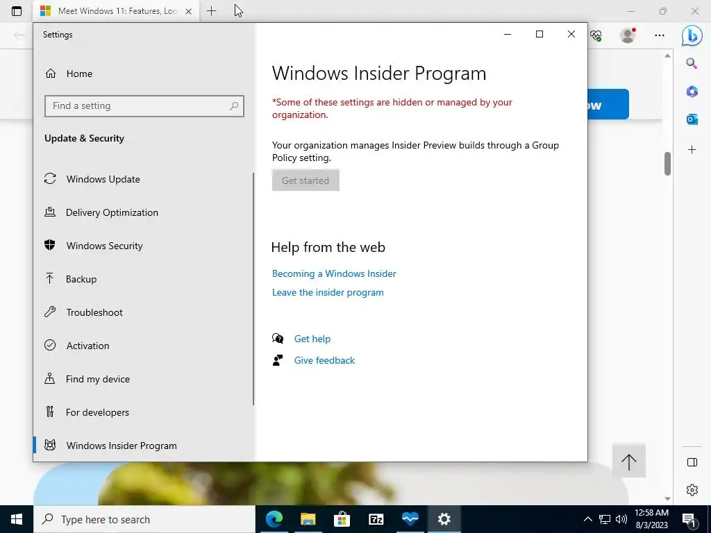Open Becoming a Windows Insider link

(x=334, y=273)
